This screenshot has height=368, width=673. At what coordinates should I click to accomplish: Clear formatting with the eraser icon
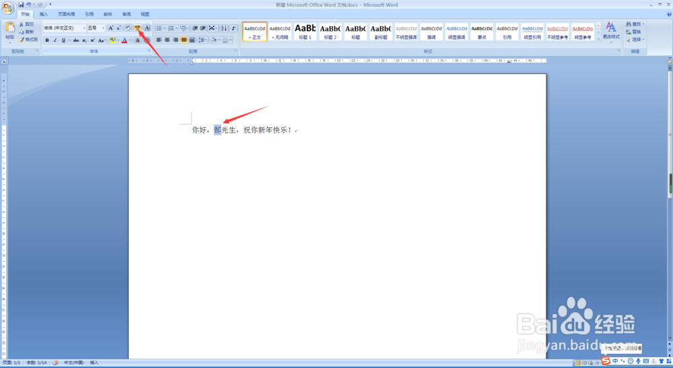click(x=128, y=28)
